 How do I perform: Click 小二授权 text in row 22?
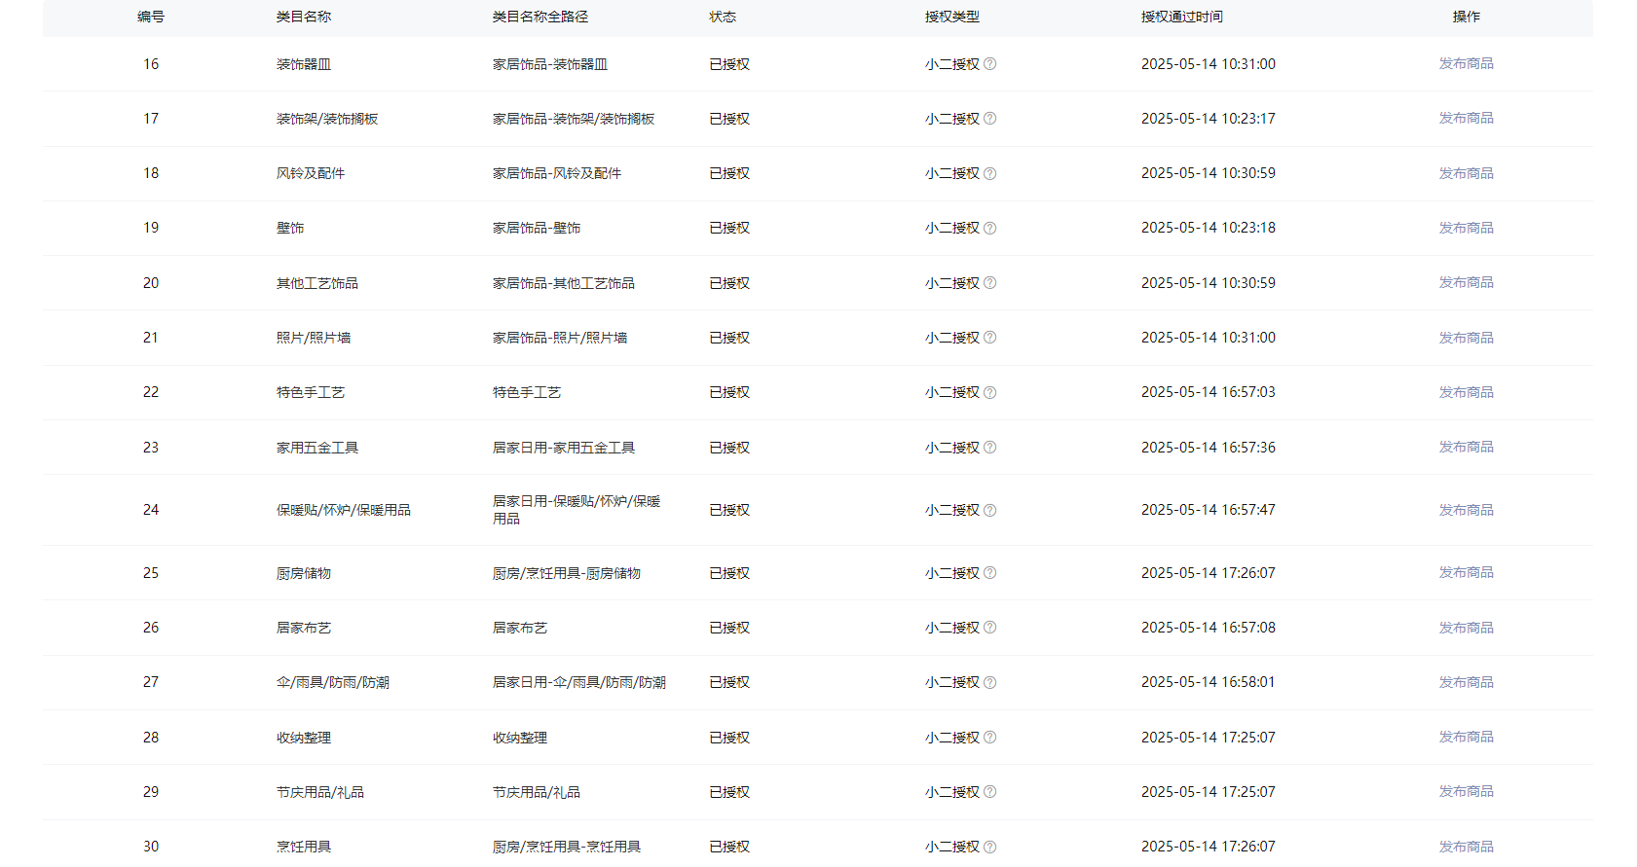pyautogui.click(x=952, y=392)
